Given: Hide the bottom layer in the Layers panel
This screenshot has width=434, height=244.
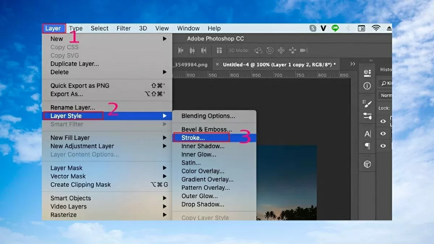Looking at the screenshot, I should (383, 146).
